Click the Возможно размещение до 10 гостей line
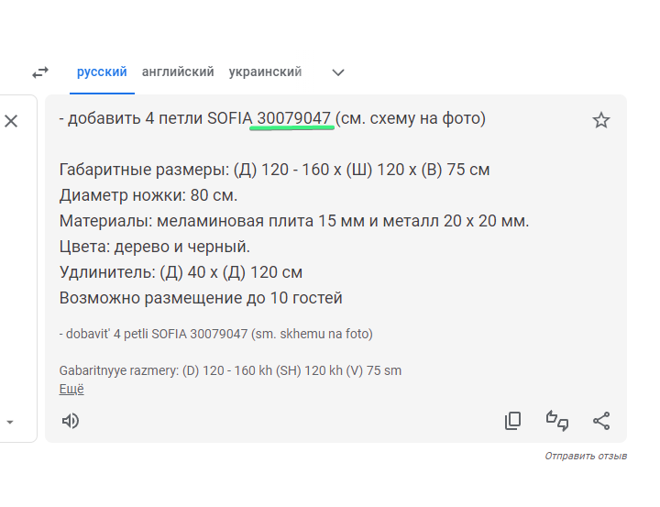 click(x=201, y=298)
